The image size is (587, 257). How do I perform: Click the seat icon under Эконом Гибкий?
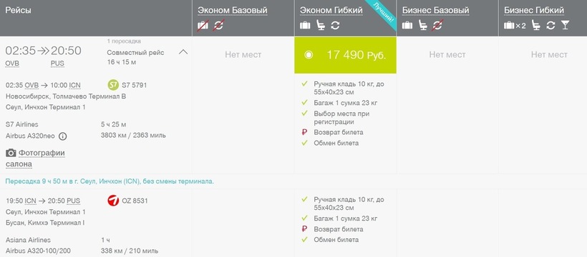coord(321,26)
